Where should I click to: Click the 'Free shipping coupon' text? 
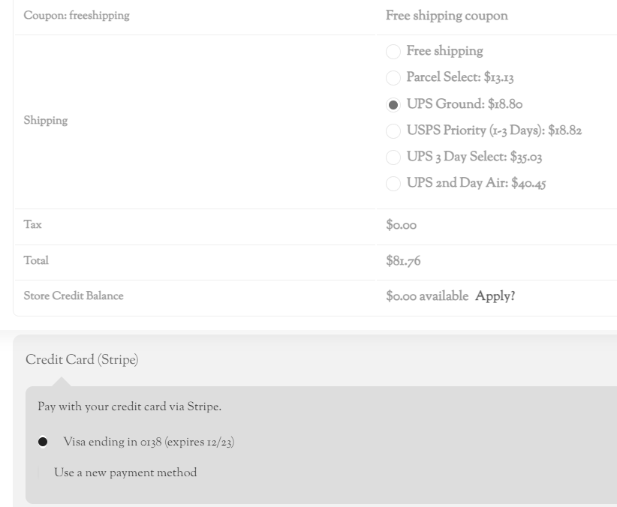tap(447, 16)
